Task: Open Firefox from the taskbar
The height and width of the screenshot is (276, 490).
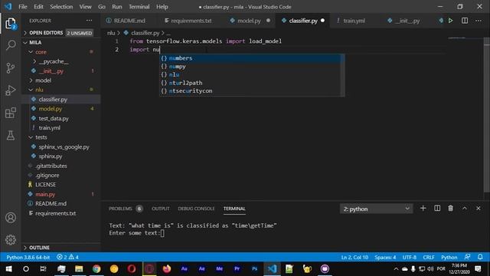Action: click(167, 269)
